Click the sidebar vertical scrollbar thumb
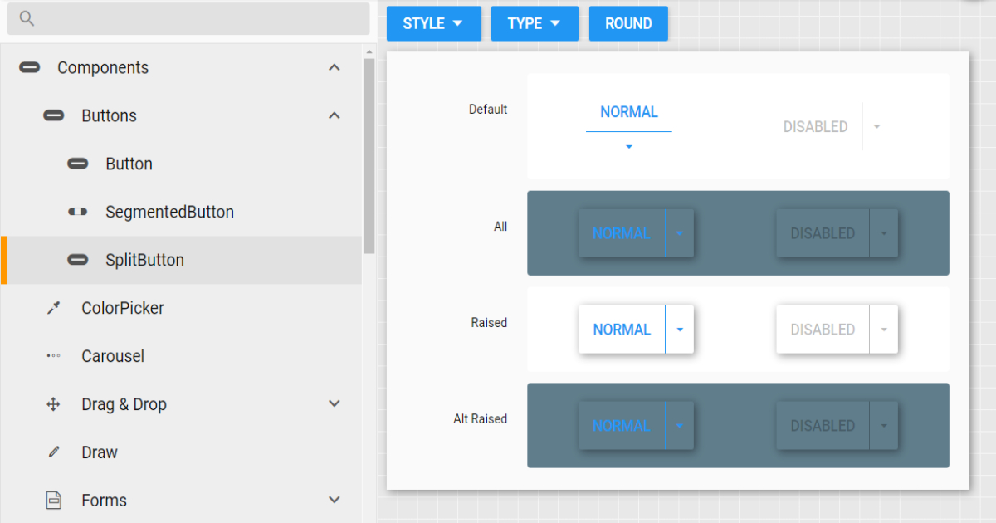This screenshot has width=996, height=523. tap(369, 155)
